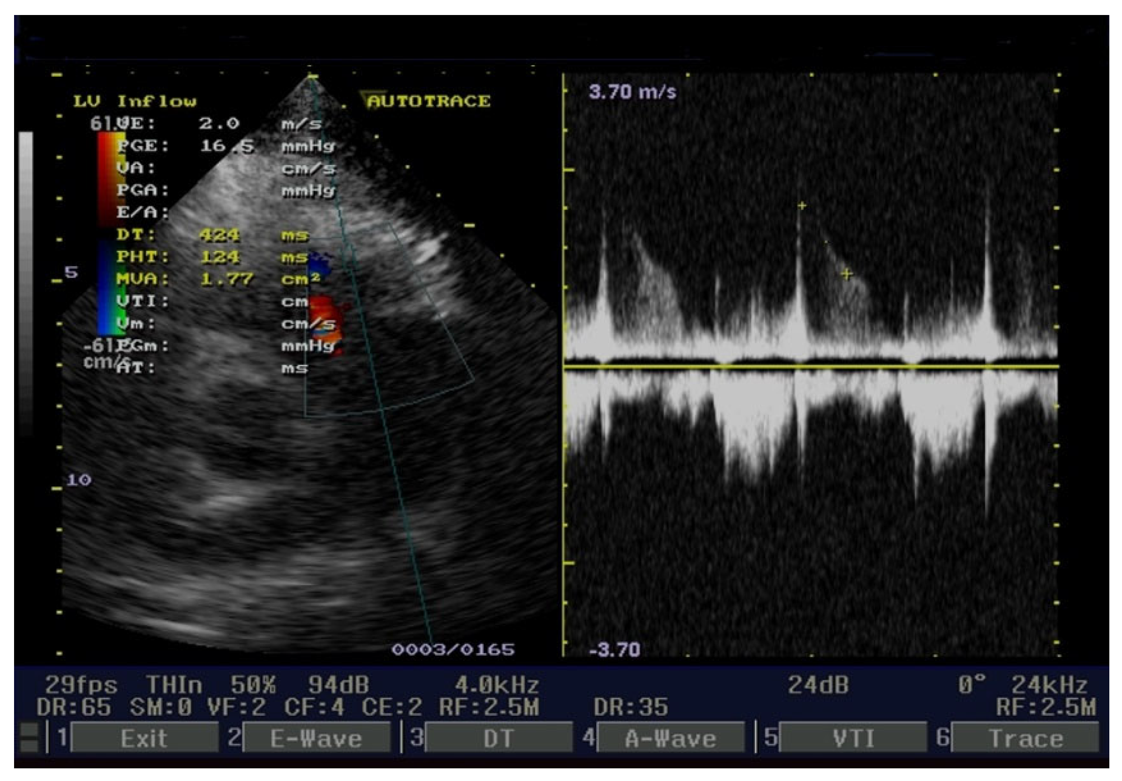Click the AUTOTRACE label
This screenshot has width=1122, height=781.
pos(428,101)
